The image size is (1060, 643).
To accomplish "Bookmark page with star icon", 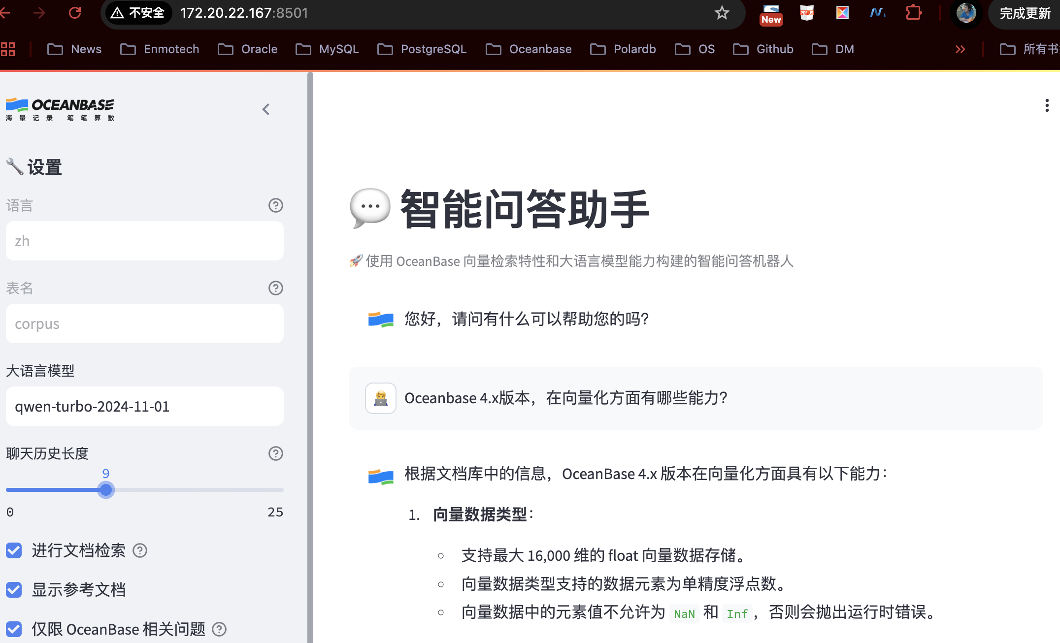I will point(722,13).
